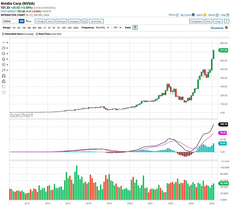Open the pop-out chart icon

click(x=227, y=21)
